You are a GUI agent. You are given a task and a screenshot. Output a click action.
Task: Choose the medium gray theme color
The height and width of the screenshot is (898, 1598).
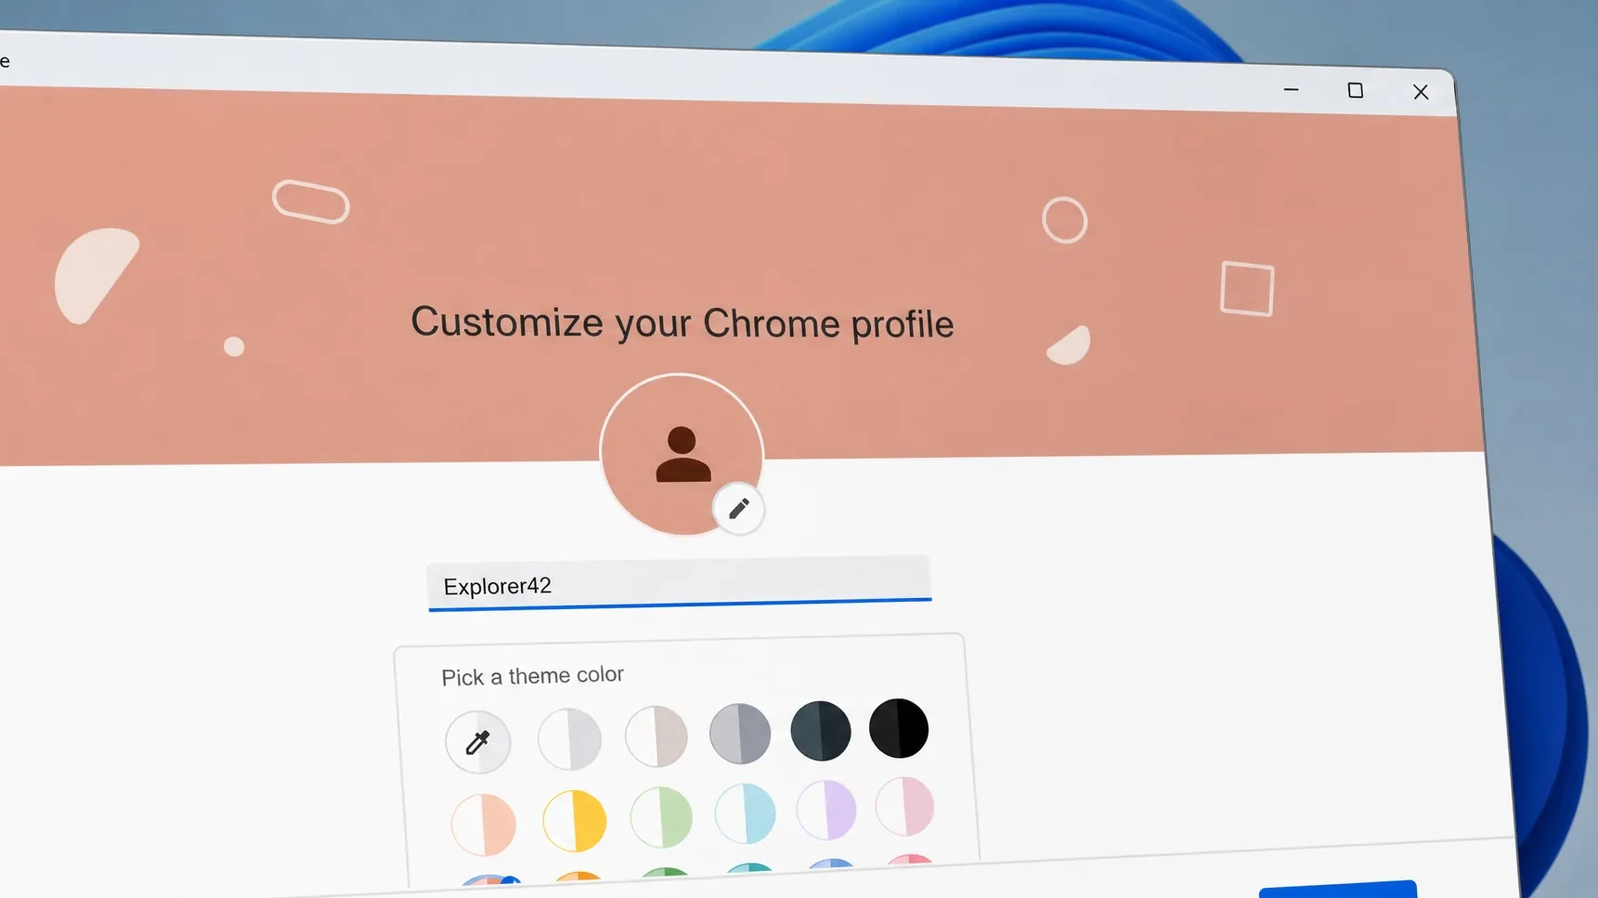740,734
